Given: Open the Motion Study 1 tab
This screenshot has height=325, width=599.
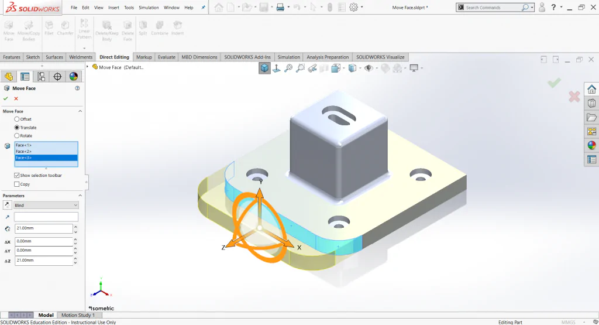Looking at the screenshot, I should [x=78, y=315].
